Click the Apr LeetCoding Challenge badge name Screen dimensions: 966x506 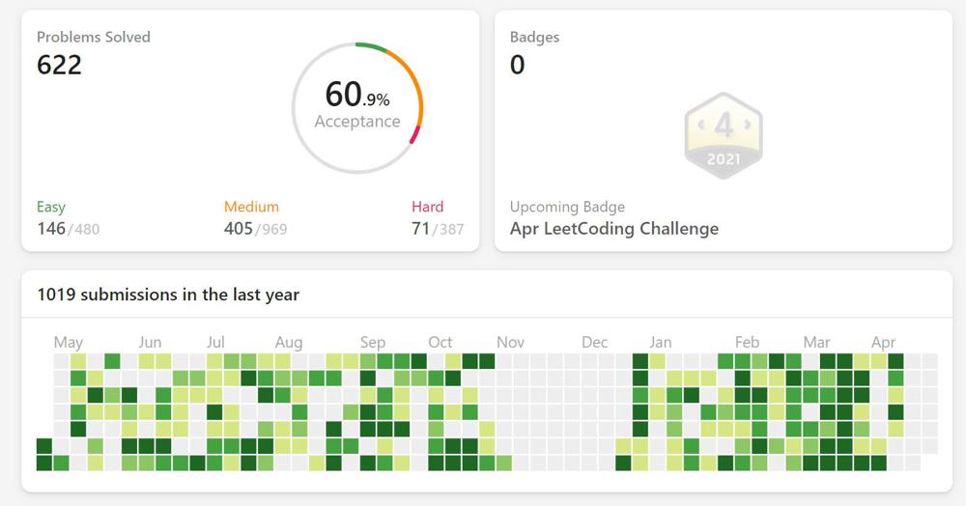(x=613, y=229)
